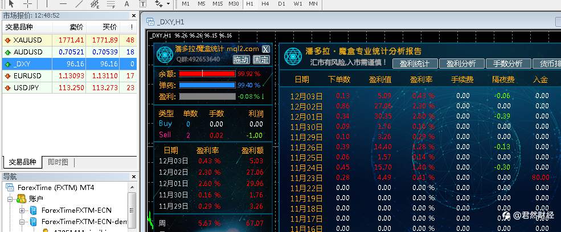Choose the trendline drawing tool

(79, 4)
